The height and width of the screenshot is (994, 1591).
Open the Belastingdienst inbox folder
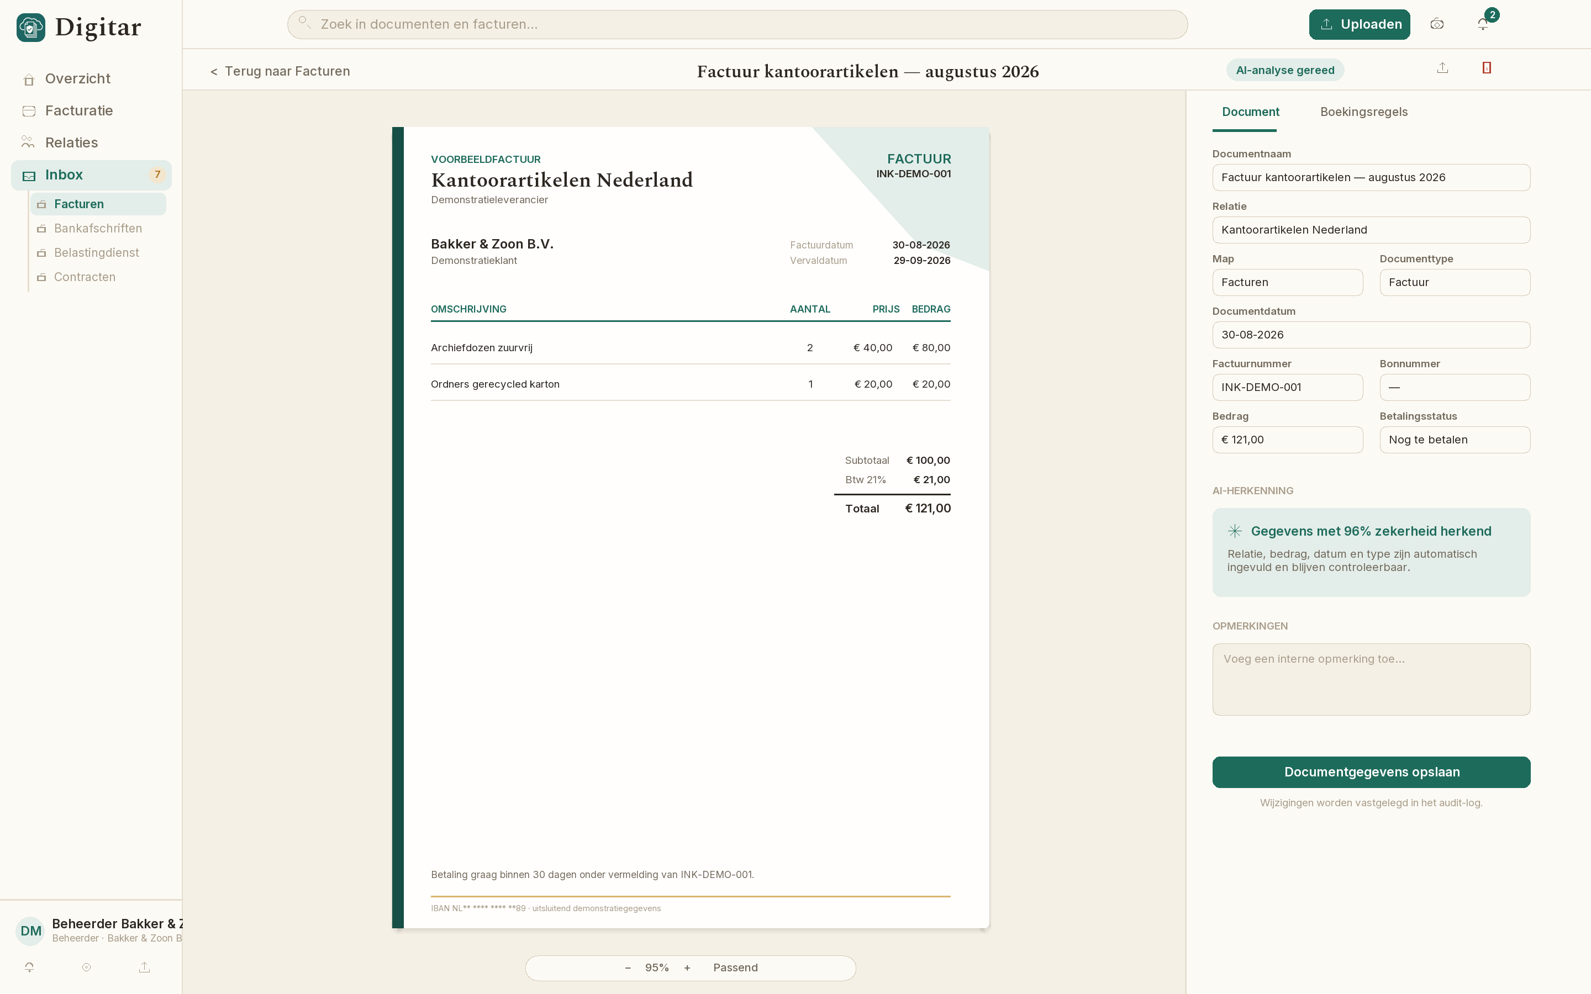(98, 252)
